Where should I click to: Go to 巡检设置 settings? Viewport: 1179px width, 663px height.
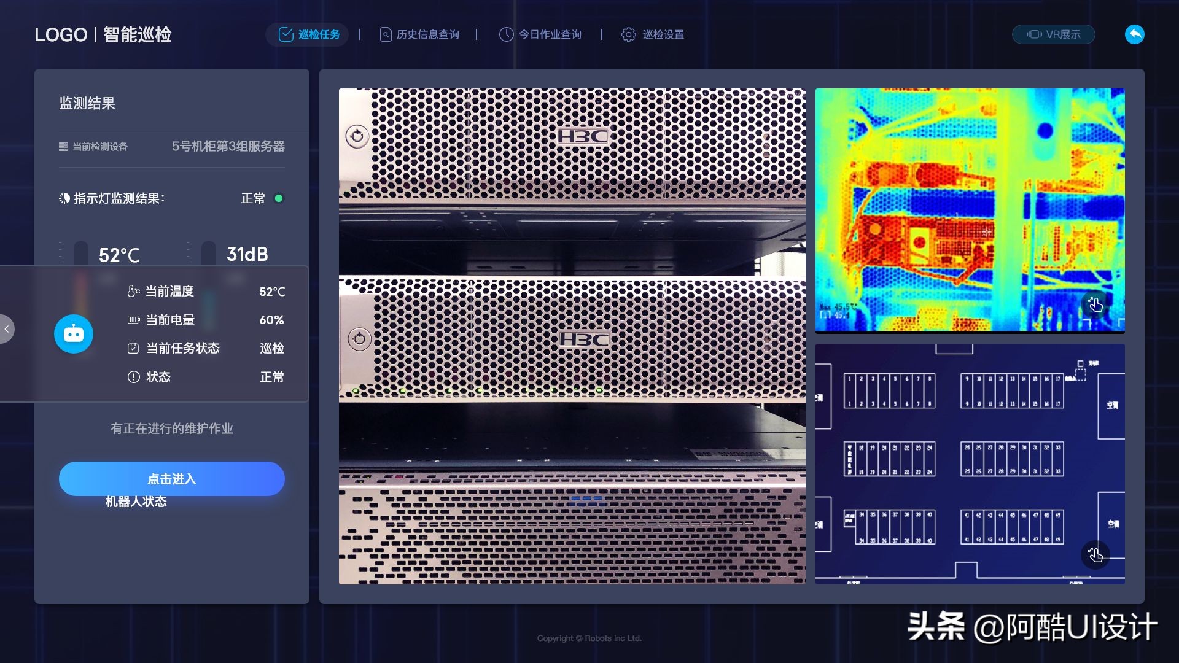[x=653, y=34]
